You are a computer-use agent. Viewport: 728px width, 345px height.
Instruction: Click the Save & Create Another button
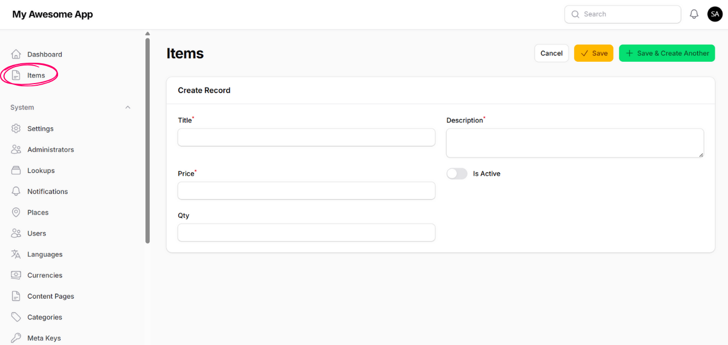click(667, 53)
